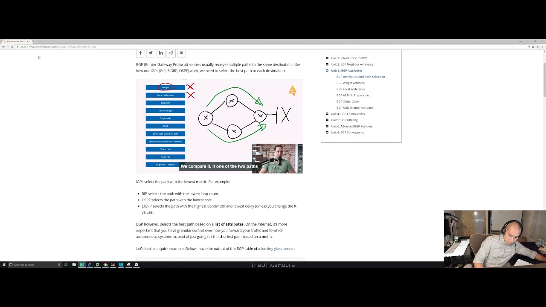Open BGP Attributes and Path Selection lesson
The width and height of the screenshot is (546, 307).
361,77
